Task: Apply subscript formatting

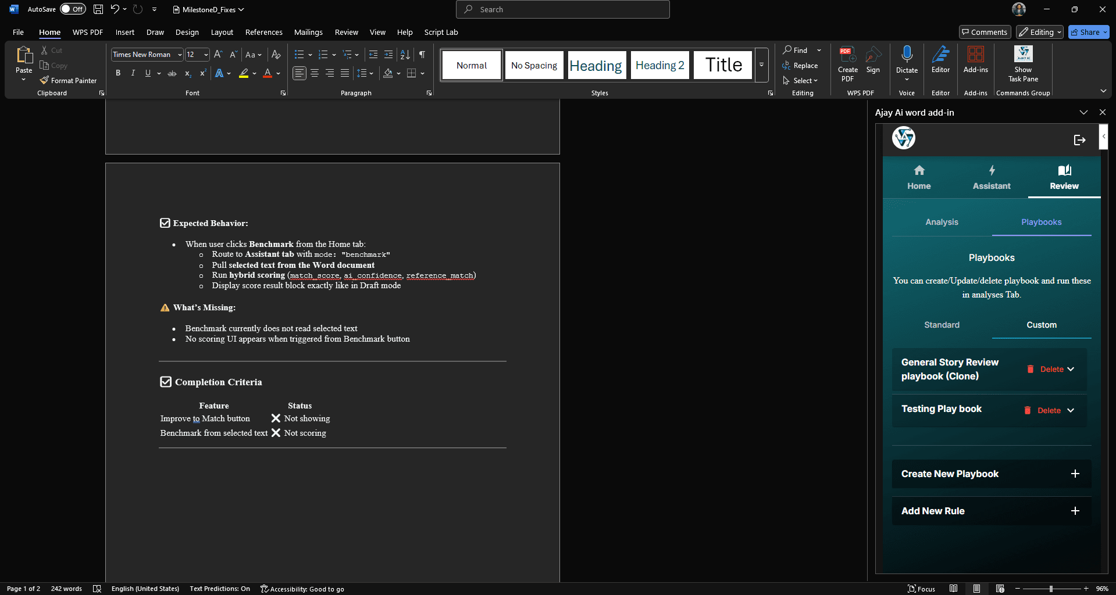Action: [187, 73]
